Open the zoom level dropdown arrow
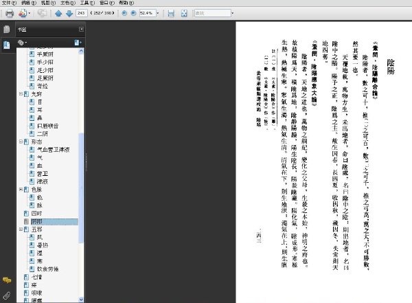The width and height of the screenshot is (412, 303). click(158, 13)
